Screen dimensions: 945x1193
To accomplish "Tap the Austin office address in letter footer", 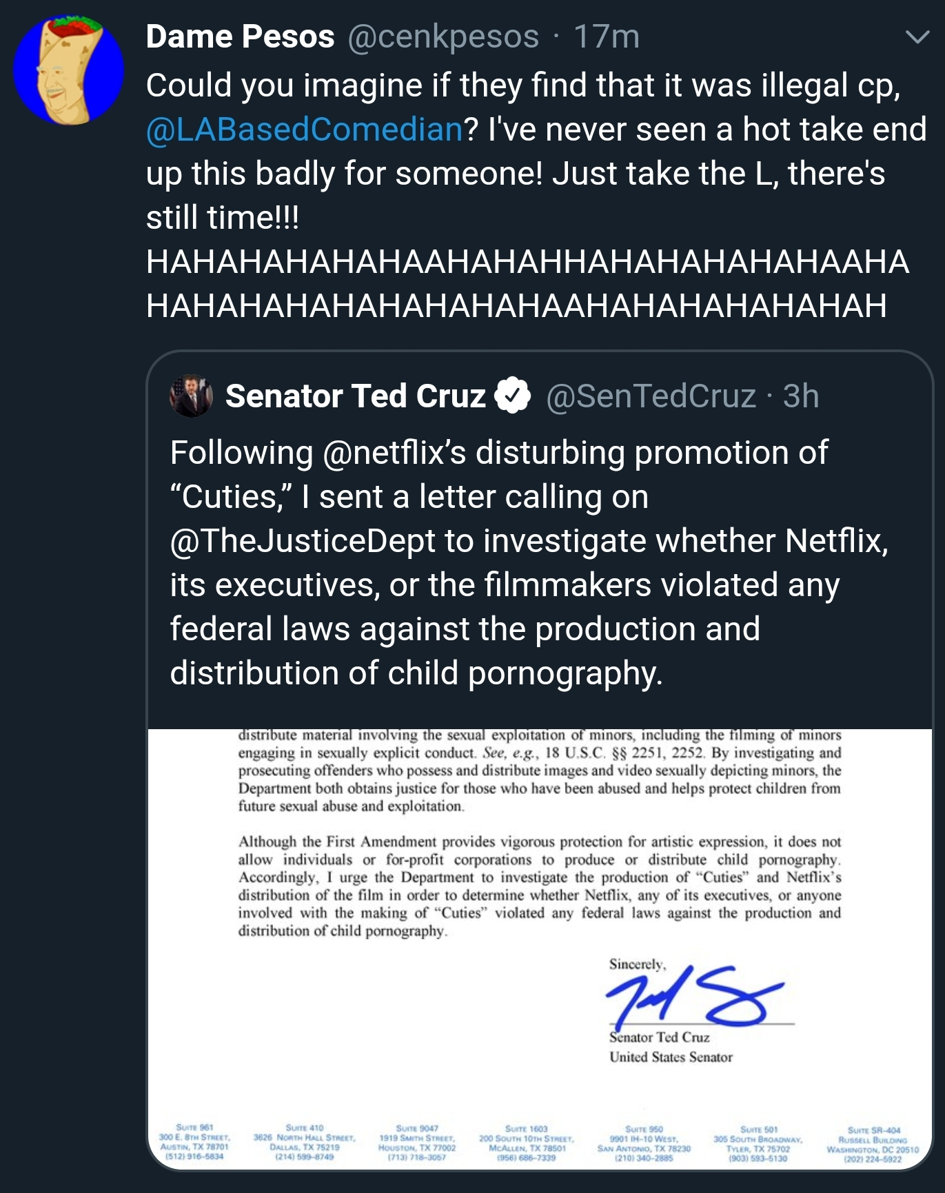I will click(194, 1142).
